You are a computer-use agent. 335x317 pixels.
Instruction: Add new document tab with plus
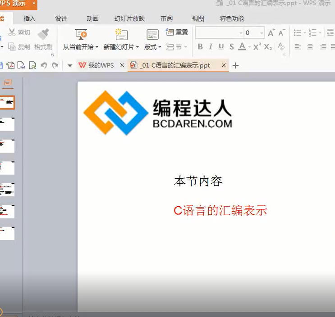click(235, 65)
